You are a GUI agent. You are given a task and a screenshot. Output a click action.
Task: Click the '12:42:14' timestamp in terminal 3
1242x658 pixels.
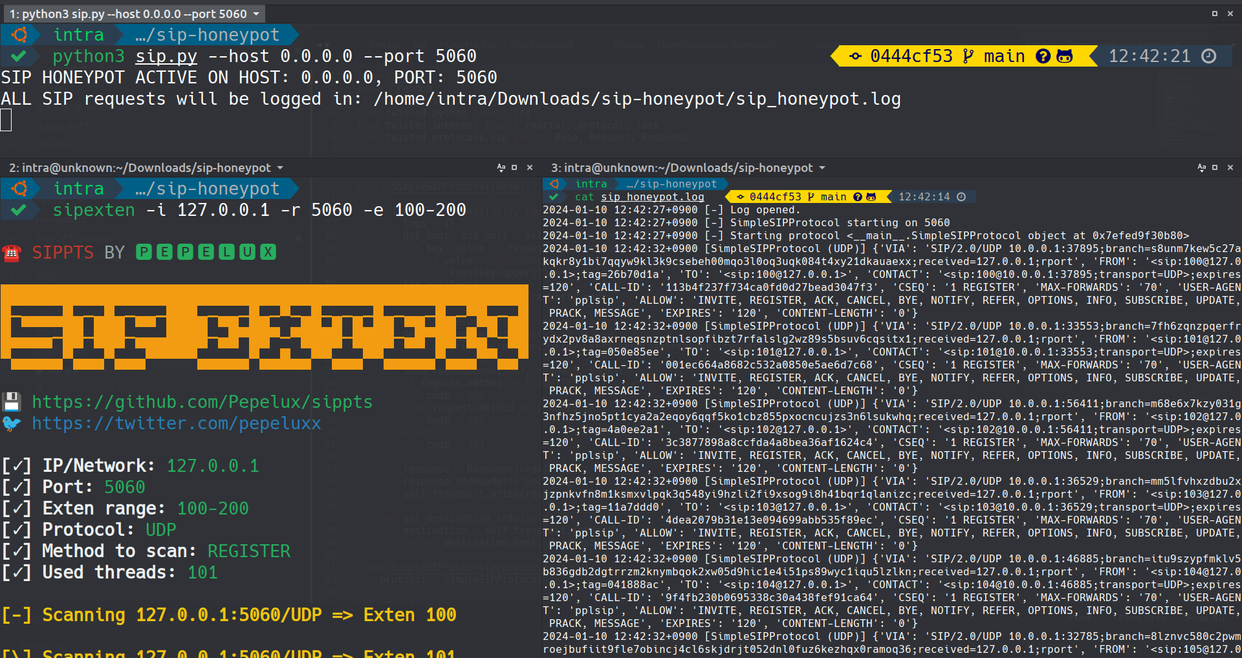click(x=924, y=197)
